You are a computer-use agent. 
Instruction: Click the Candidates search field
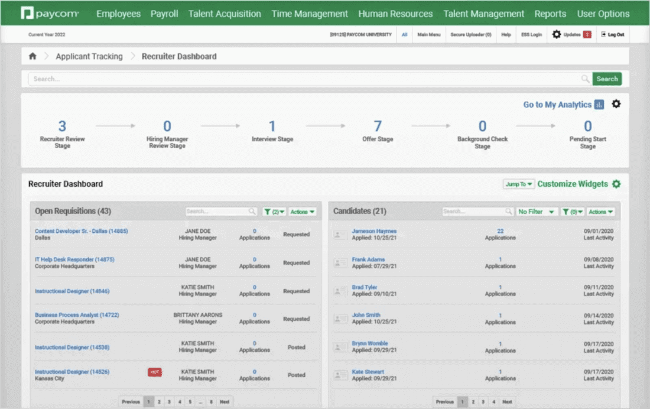[x=478, y=212]
